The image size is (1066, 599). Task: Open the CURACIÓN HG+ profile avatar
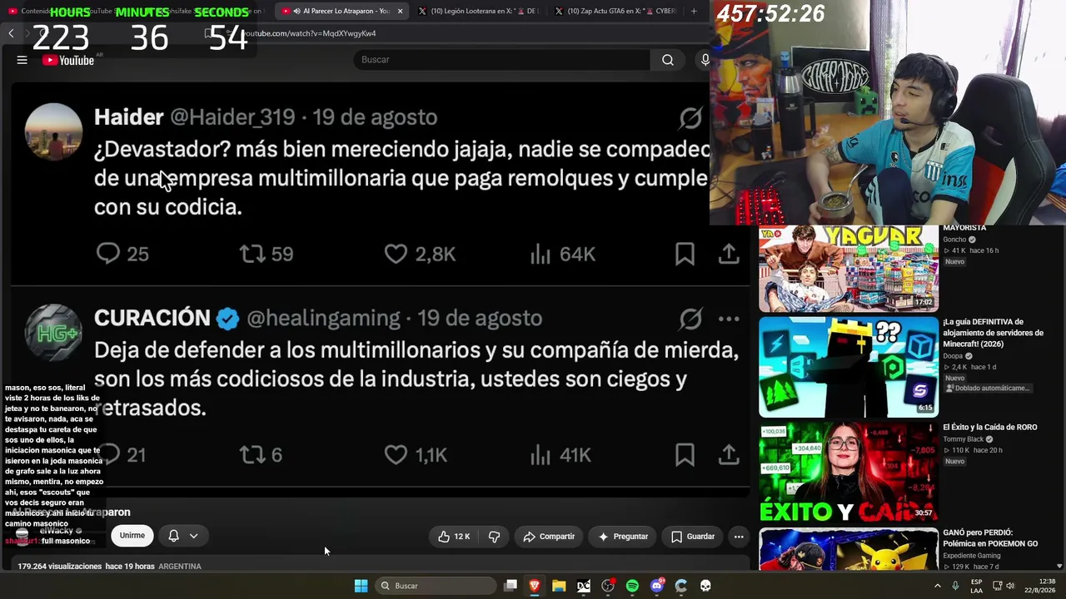click(53, 333)
